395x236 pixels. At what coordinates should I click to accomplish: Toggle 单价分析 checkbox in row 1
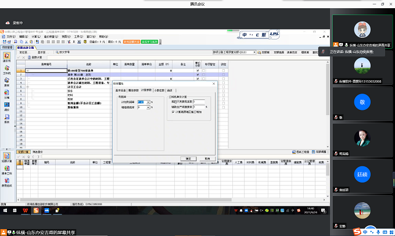point(198,70)
